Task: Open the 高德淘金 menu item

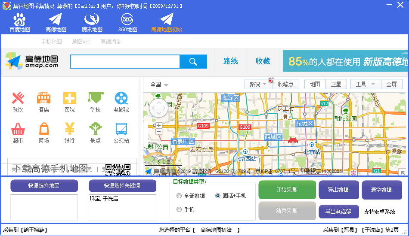Action: [111, 42]
